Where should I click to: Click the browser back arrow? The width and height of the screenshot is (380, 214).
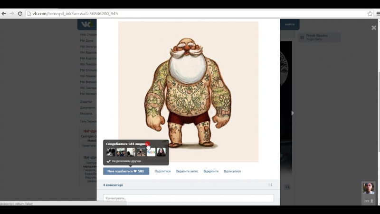tap(4, 14)
